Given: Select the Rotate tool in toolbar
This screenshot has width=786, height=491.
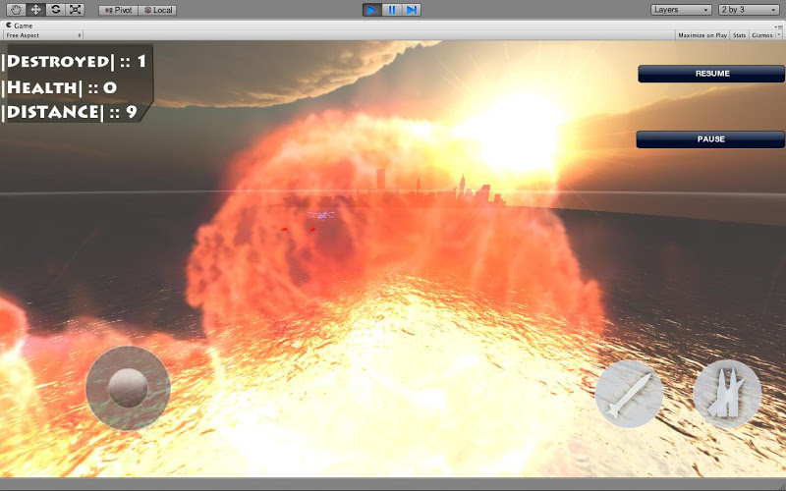Looking at the screenshot, I should [55, 10].
